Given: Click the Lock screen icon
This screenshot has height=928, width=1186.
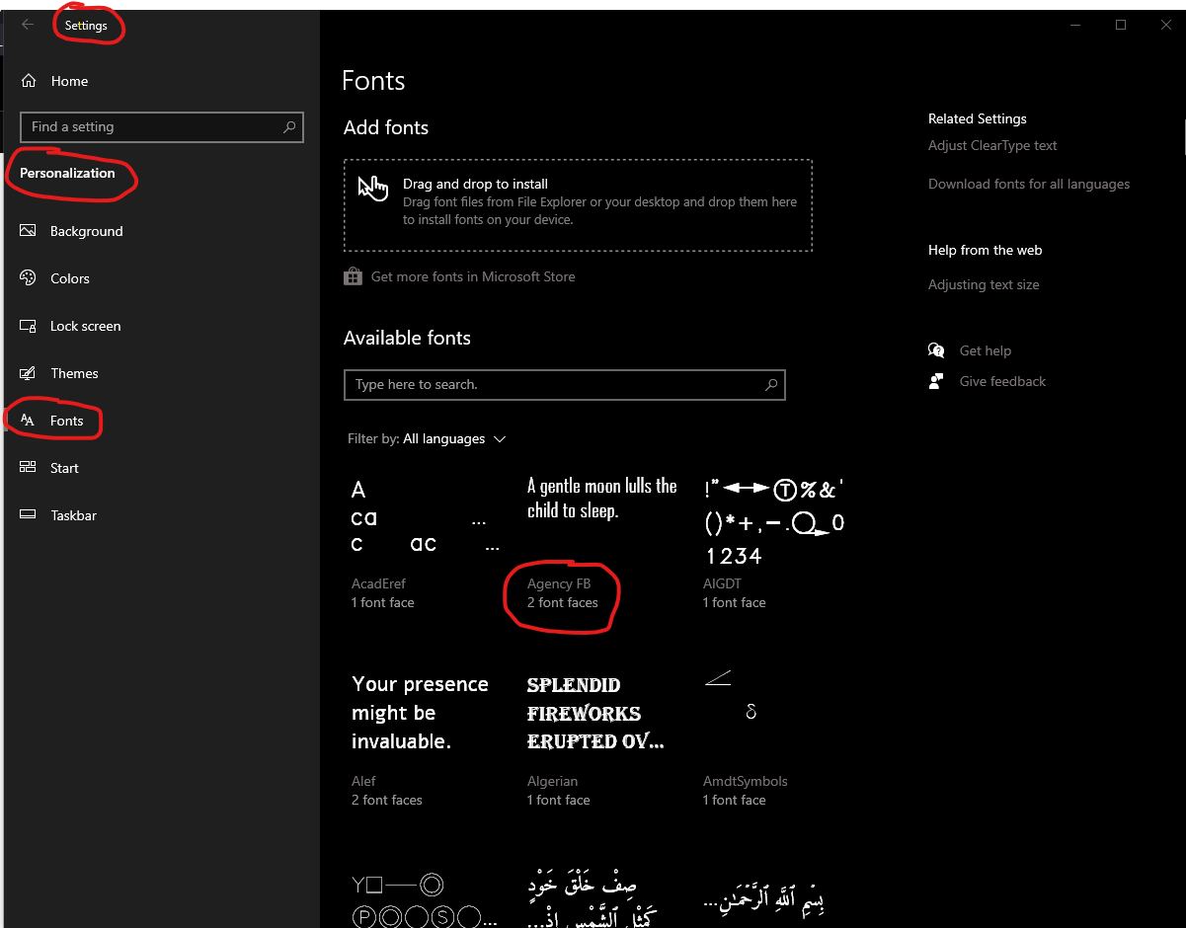Looking at the screenshot, I should [x=29, y=326].
